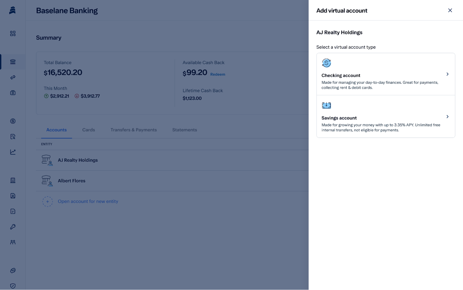The image size is (463, 290).
Task: Switch to the Cards tab
Action: (x=89, y=130)
